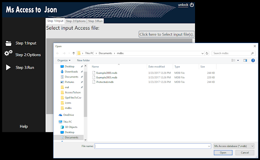
Task: Open the Organize menu
Action: [x=64, y=61]
